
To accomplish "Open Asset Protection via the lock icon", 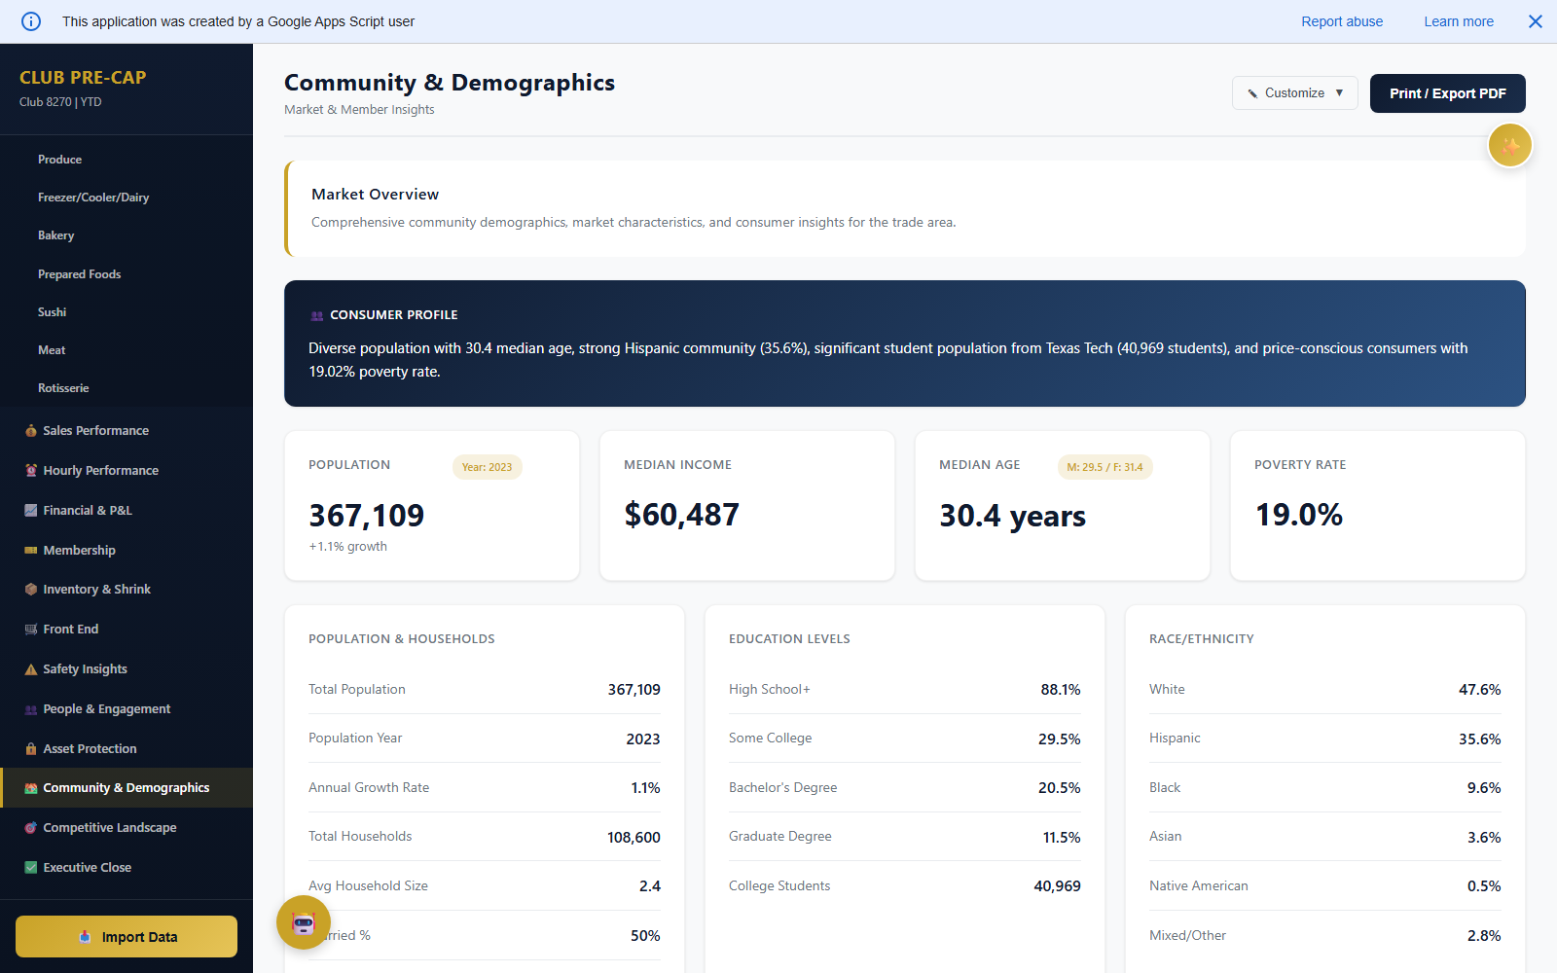I will [x=31, y=748].
